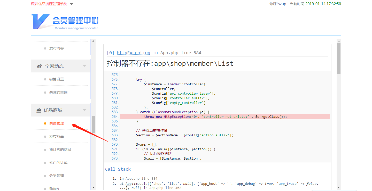
Task: Click the HttpException link in error header
Action: click(133, 53)
